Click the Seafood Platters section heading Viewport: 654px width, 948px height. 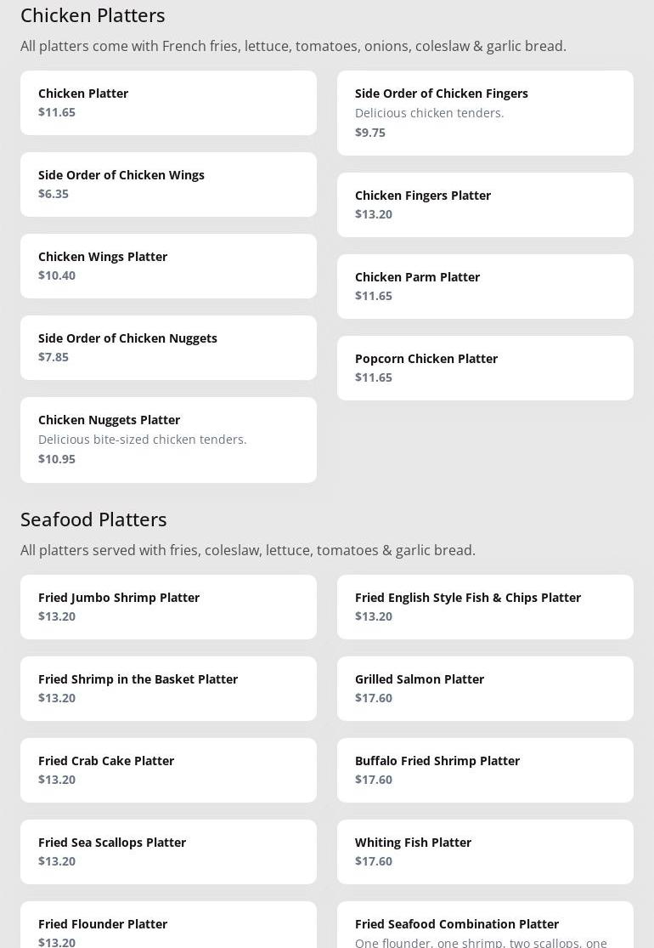point(93,519)
